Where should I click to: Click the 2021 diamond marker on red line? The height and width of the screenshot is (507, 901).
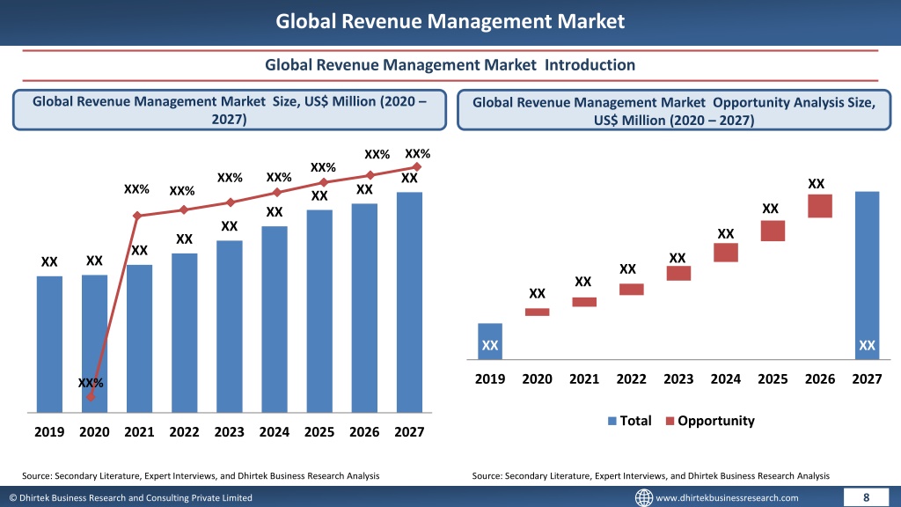pos(136,216)
